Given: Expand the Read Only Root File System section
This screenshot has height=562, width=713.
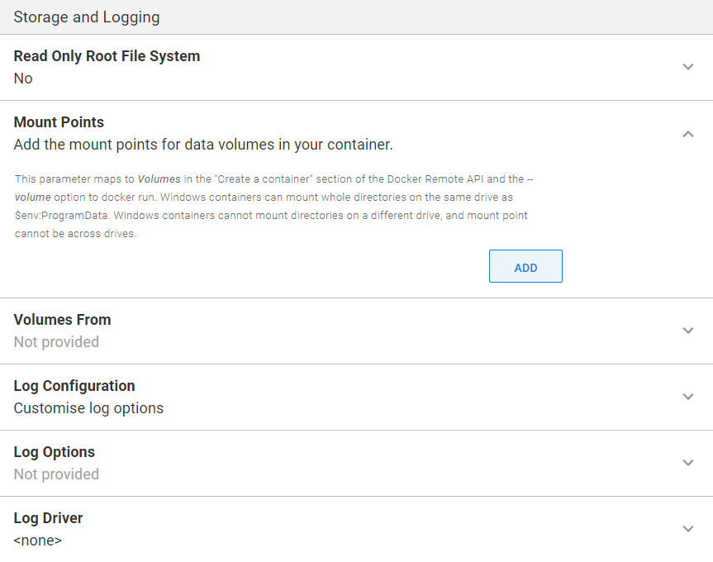Looking at the screenshot, I should pos(687,67).
